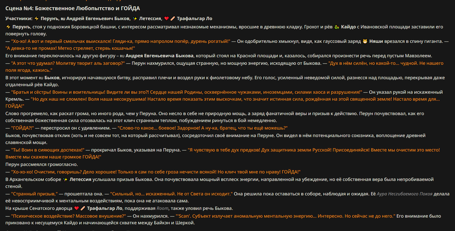Click the Участники: label
This screenshot has height=231, width=455.
tap(19, 18)
